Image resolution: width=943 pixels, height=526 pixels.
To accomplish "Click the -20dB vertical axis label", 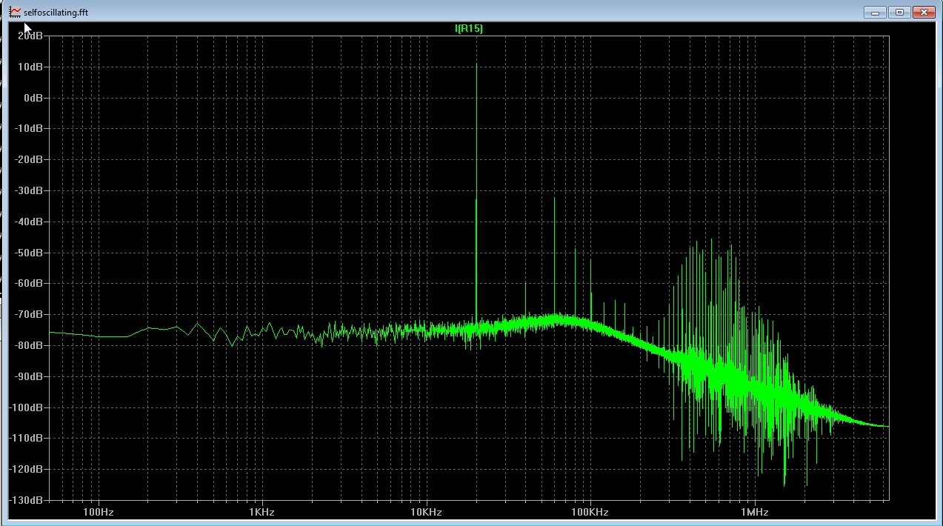I will pyautogui.click(x=30, y=159).
